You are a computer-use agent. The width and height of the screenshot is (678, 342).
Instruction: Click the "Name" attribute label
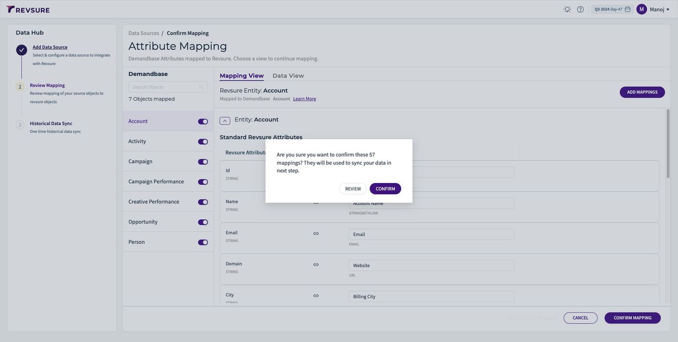(232, 202)
